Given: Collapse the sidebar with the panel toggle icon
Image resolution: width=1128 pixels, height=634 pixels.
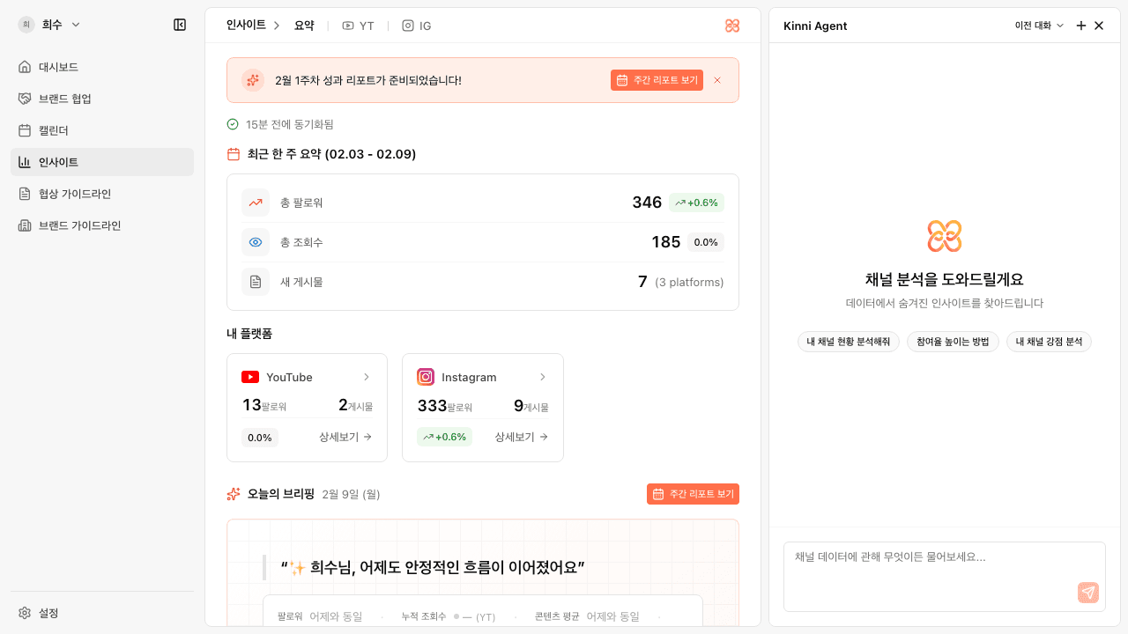Looking at the screenshot, I should 179,25.
